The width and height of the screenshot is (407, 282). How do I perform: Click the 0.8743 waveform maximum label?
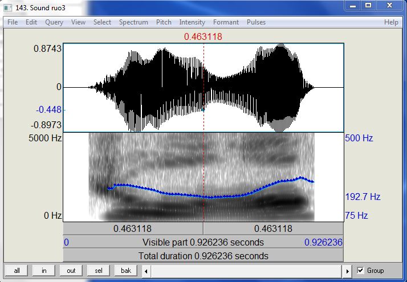(x=48, y=48)
